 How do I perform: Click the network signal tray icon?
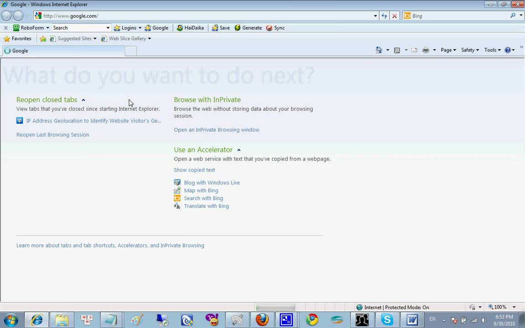pos(474,320)
